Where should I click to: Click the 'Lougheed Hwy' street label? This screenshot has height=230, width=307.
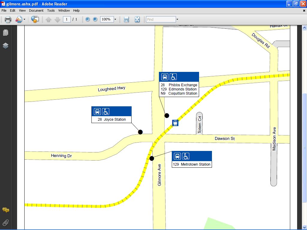click(112, 89)
